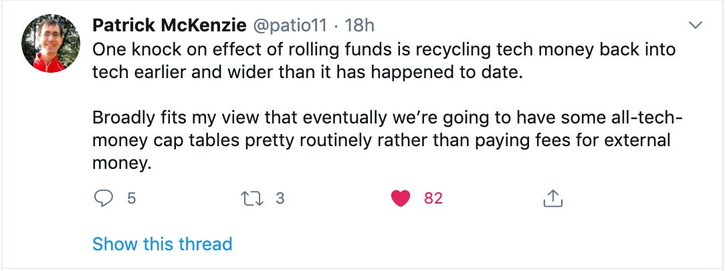Click the like count 82
Image resolution: width=725 pixels, height=271 pixels.
(433, 198)
